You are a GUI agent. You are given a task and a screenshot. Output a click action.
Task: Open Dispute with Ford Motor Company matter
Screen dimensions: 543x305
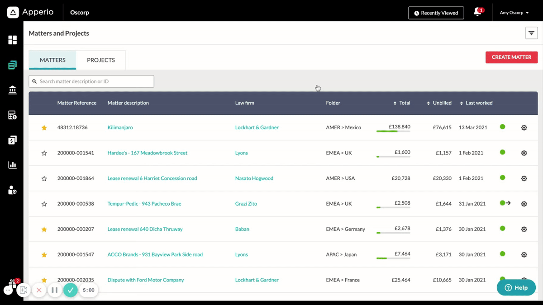146,280
